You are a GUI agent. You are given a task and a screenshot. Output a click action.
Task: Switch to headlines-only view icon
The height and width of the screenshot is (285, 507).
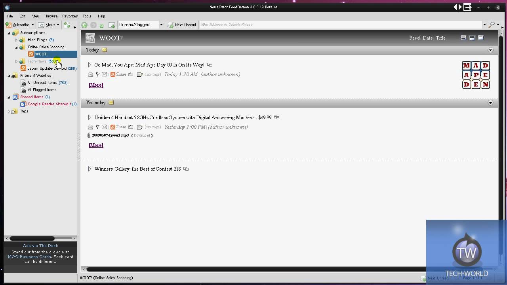(x=480, y=38)
